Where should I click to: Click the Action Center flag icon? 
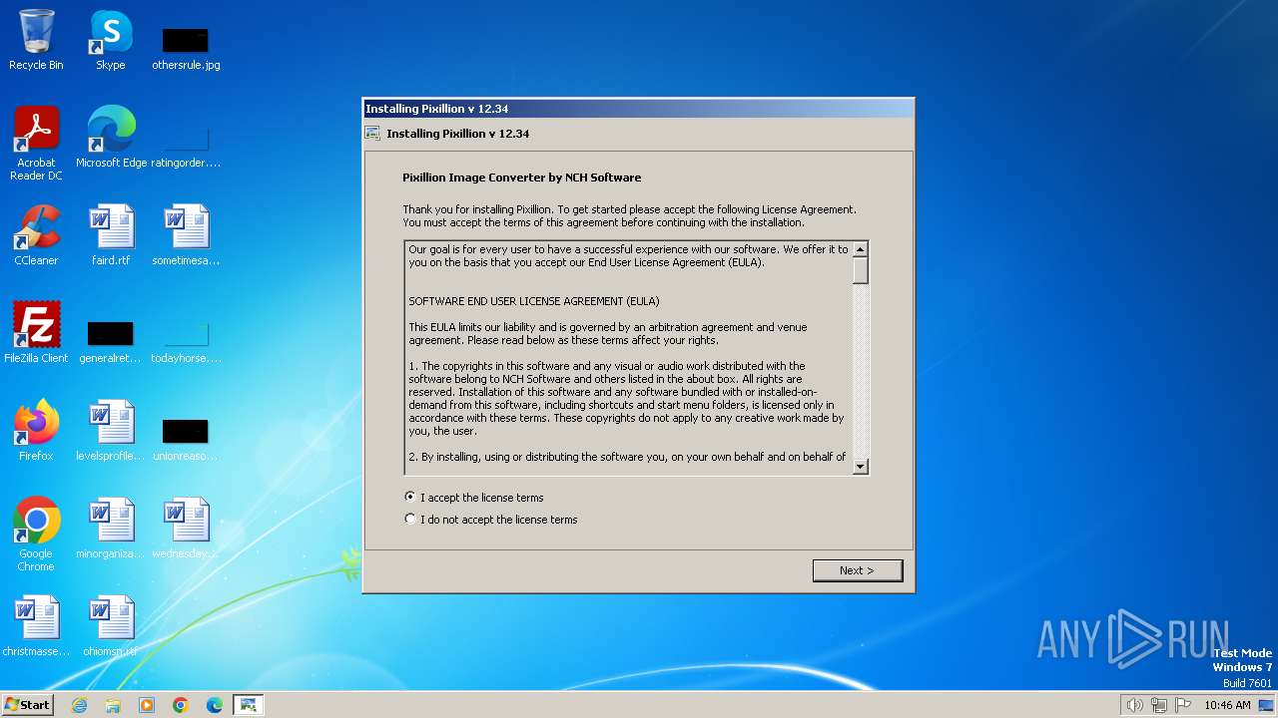coord(1183,705)
